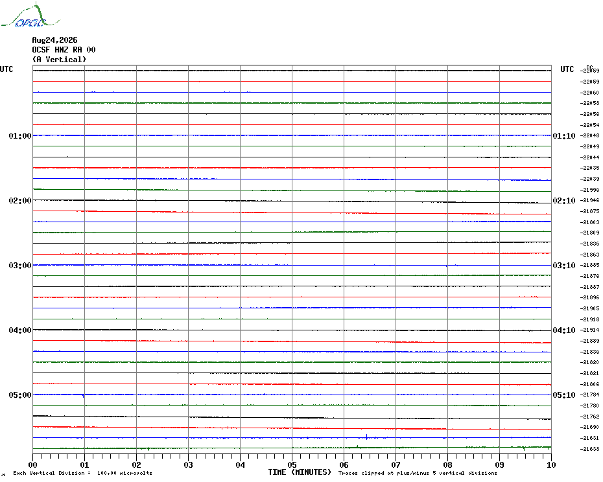This screenshot has width=603, height=482.
Task: Click the DC offset value '-22056'
Action: point(589,114)
